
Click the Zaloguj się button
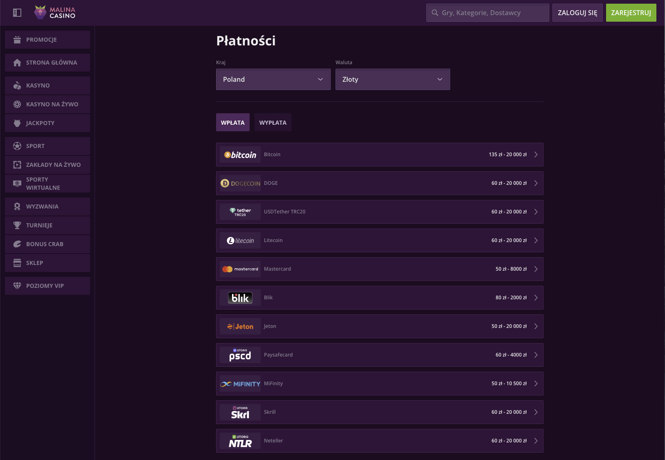coord(577,13)
